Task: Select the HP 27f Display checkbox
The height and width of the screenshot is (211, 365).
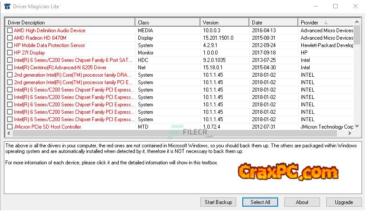Action: click(x=10, y=53)
